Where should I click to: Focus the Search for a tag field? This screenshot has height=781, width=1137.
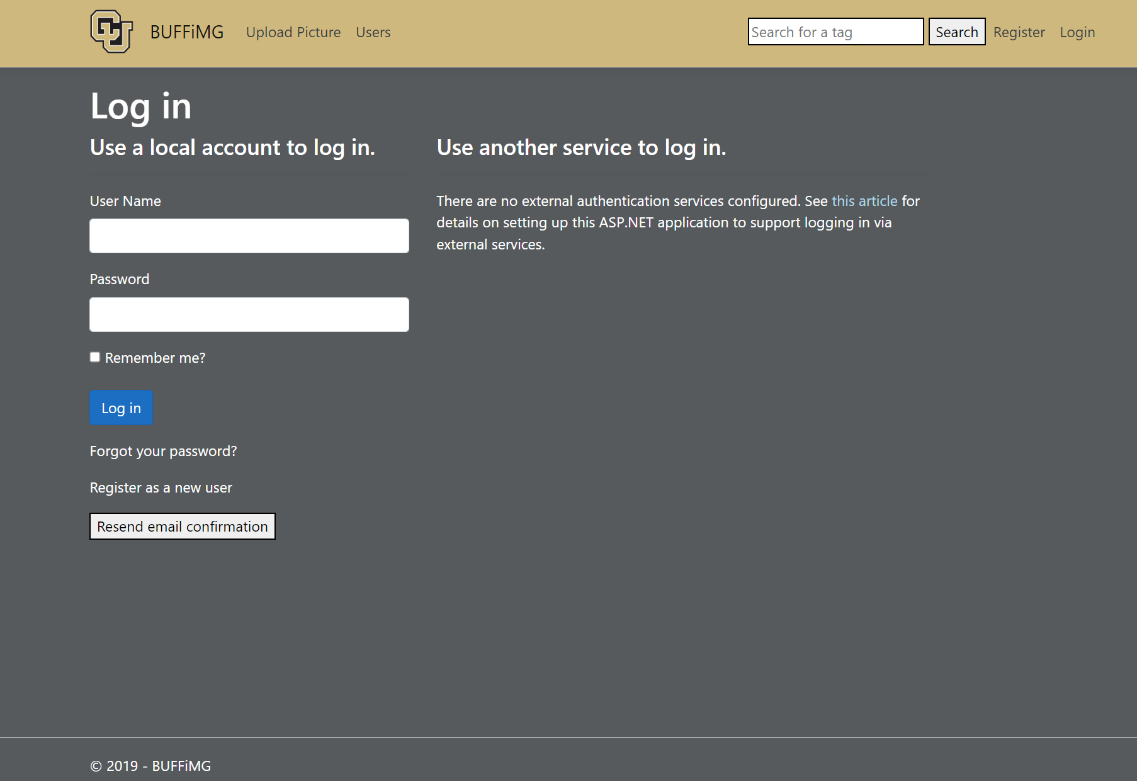point(835,31)
